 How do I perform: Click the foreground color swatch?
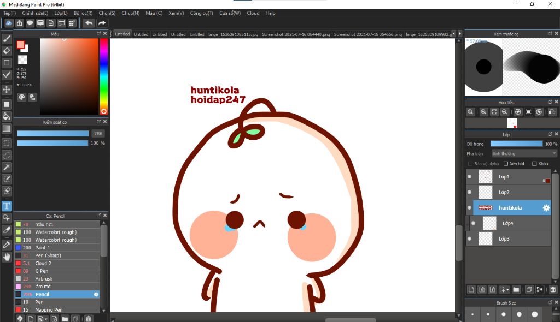coord(21,45)
